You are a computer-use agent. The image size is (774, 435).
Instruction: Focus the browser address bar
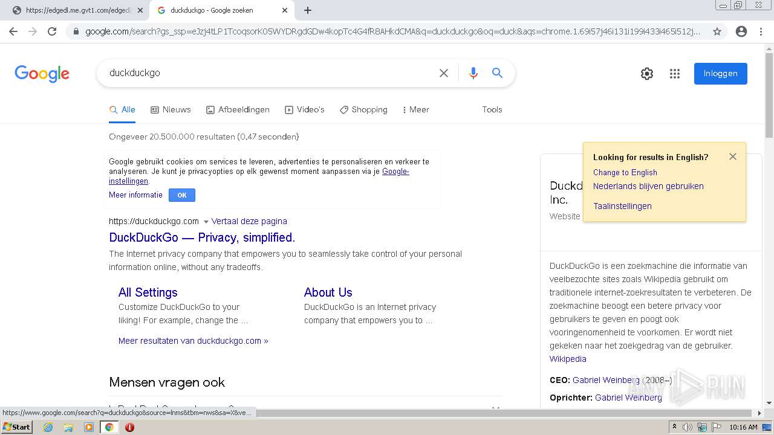tap(392, 31)
